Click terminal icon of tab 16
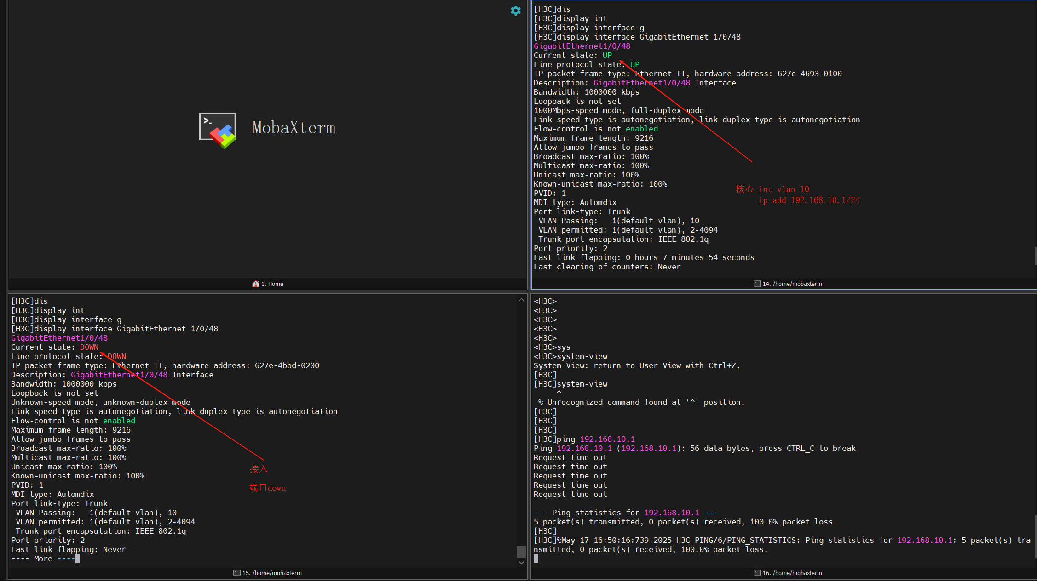 coord(757,573)
